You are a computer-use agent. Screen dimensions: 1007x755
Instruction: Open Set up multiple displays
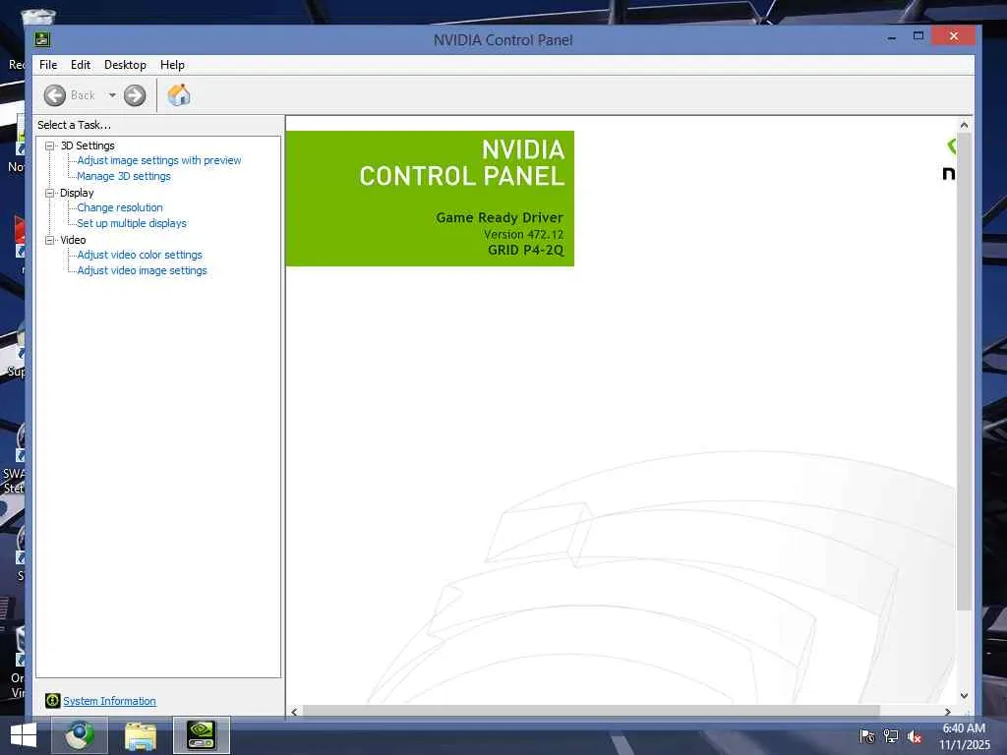pyautogui.click(x=132, y=223)
